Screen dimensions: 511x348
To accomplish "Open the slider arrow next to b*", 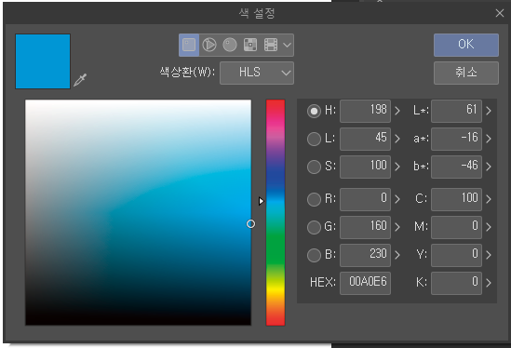I will coord(489,167).
